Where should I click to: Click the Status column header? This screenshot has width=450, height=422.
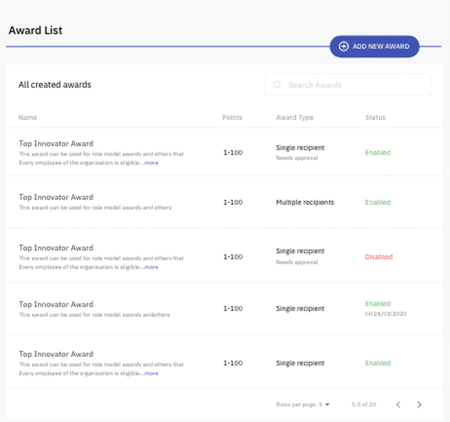[375, 117]
